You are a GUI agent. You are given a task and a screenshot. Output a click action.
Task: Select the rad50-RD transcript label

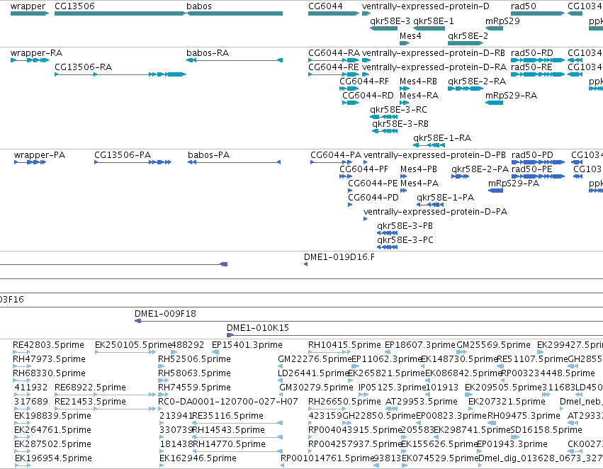coord(532,53)
